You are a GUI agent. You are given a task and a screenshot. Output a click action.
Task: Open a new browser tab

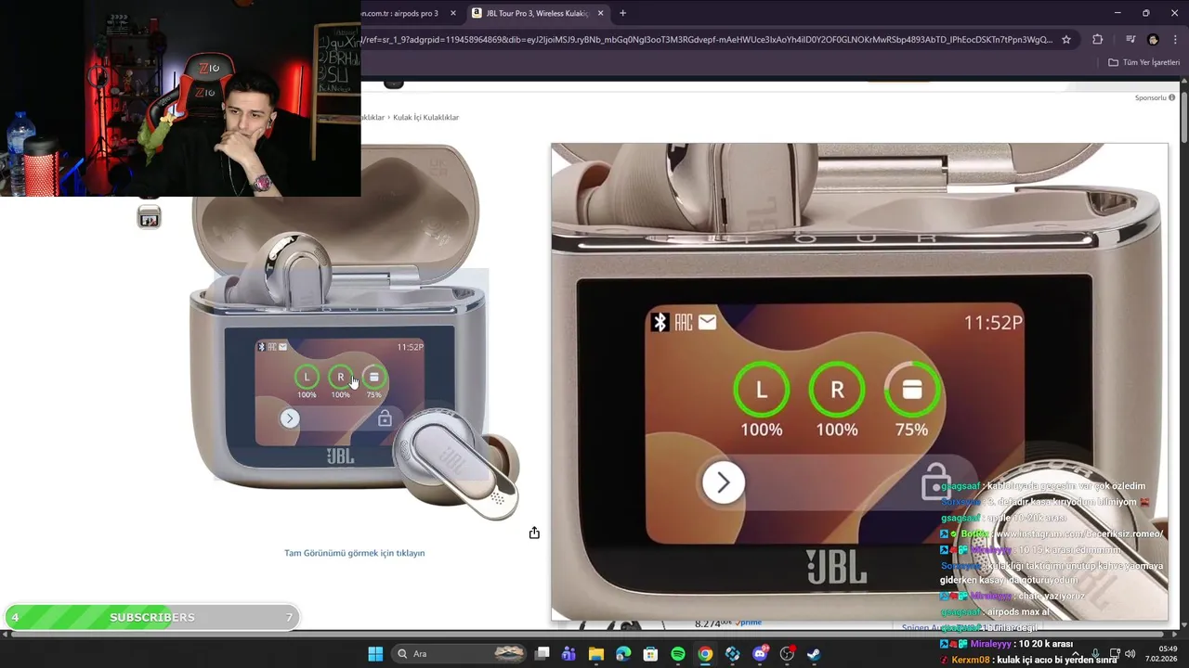coord(622,13)
